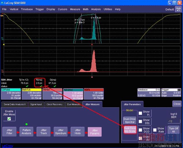The height and width of the screenshot is (148, 183).
Task: Click the log10 BER value field
Action: (173, 121)
